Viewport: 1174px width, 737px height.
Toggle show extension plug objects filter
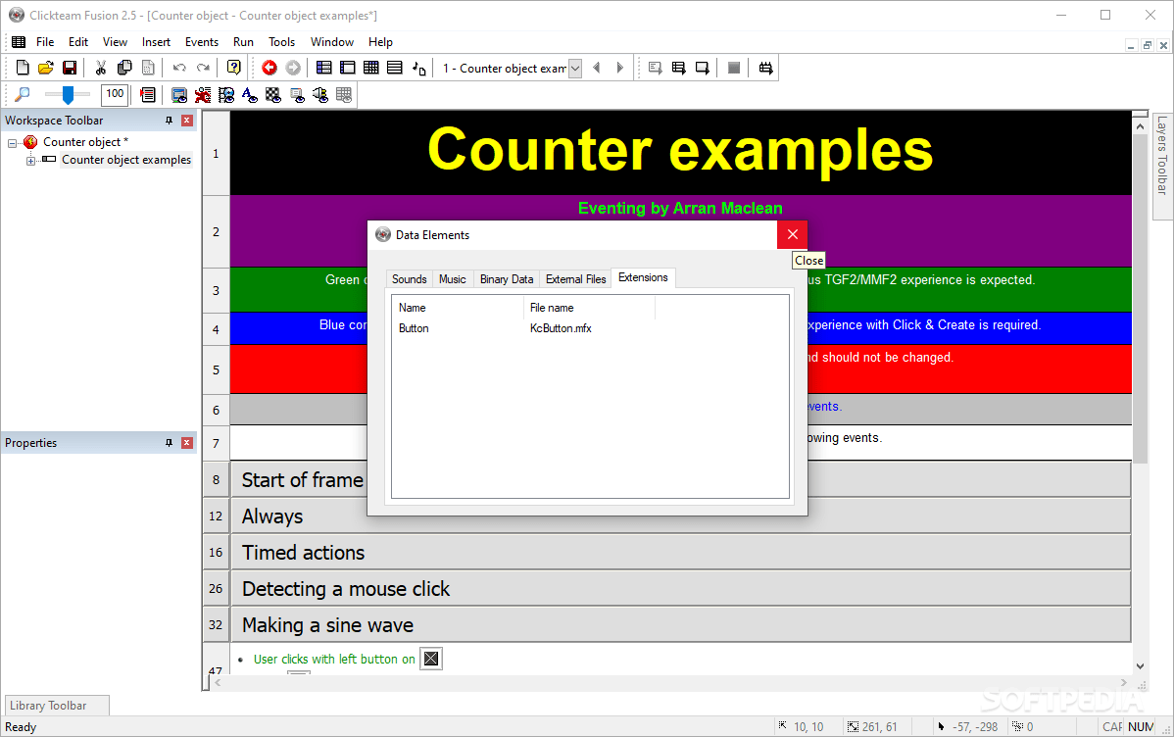tap(320, 95)
